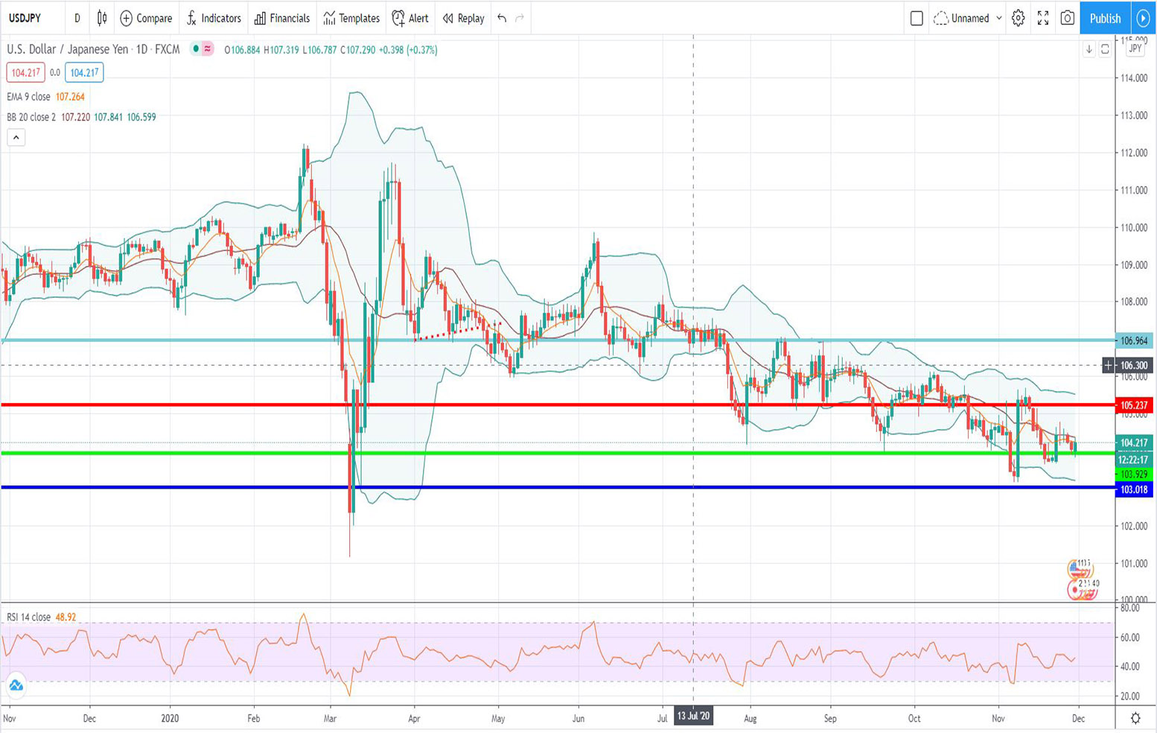Collapse the indicator legend with chevron
Screen dimensions: 1157x733
(x=16, y=137)
